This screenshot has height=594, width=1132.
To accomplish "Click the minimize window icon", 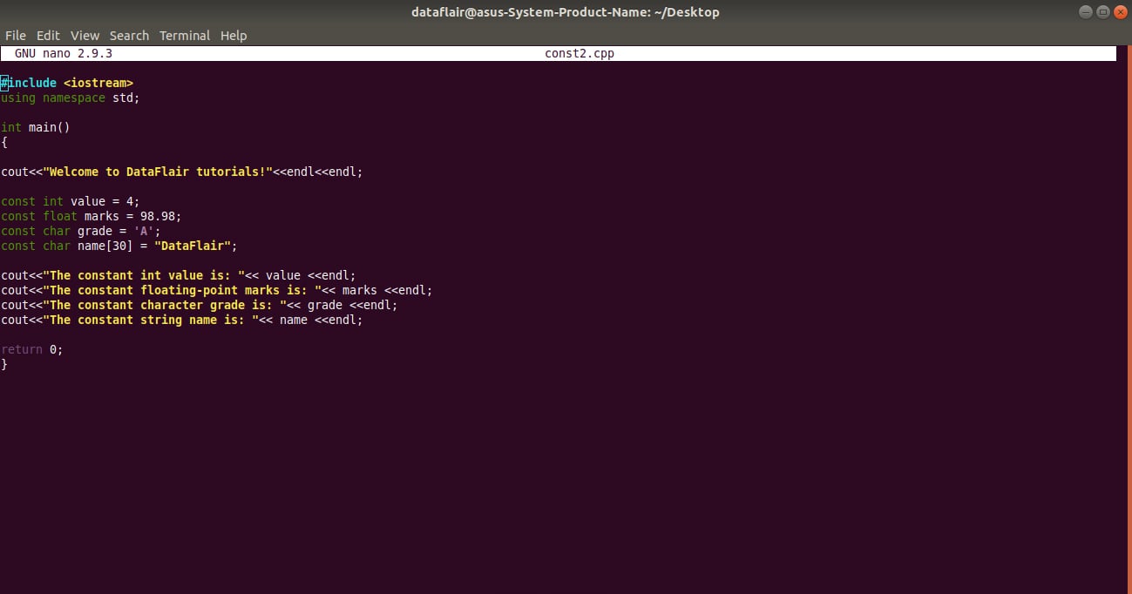I will [x=1085, y=11].
